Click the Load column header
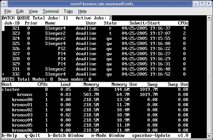Screen dimensions: 213x140 [x=66, y=84]
